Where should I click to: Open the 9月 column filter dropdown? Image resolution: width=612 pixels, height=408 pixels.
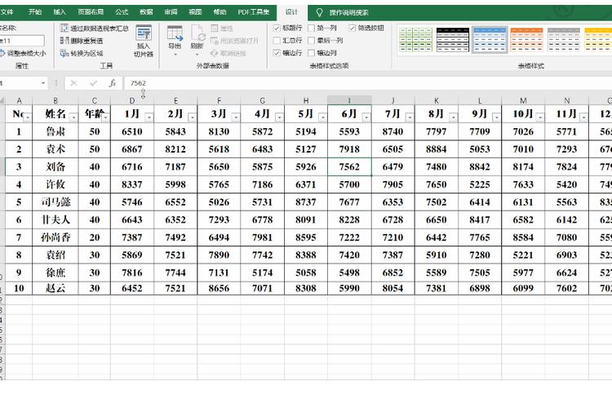[496, 117]
